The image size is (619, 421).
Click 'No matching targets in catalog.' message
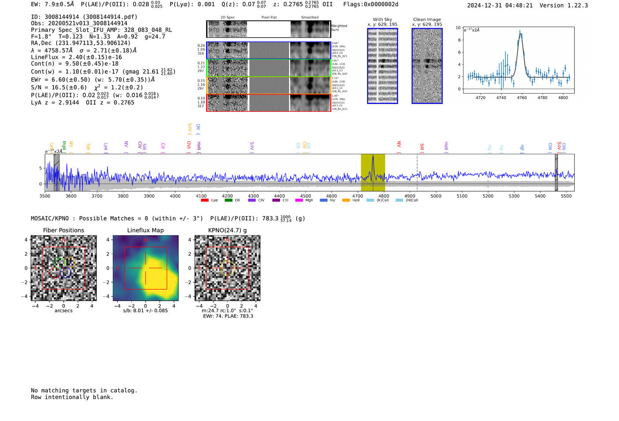[84, 391]
